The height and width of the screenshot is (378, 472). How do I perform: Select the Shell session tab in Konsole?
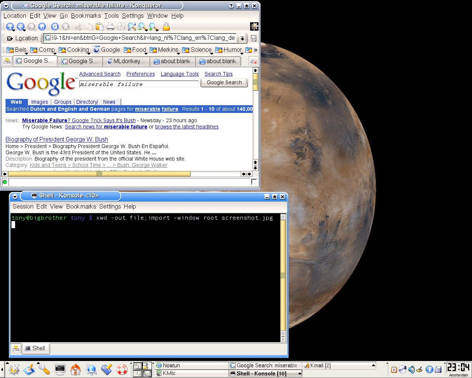coord(36,348)
